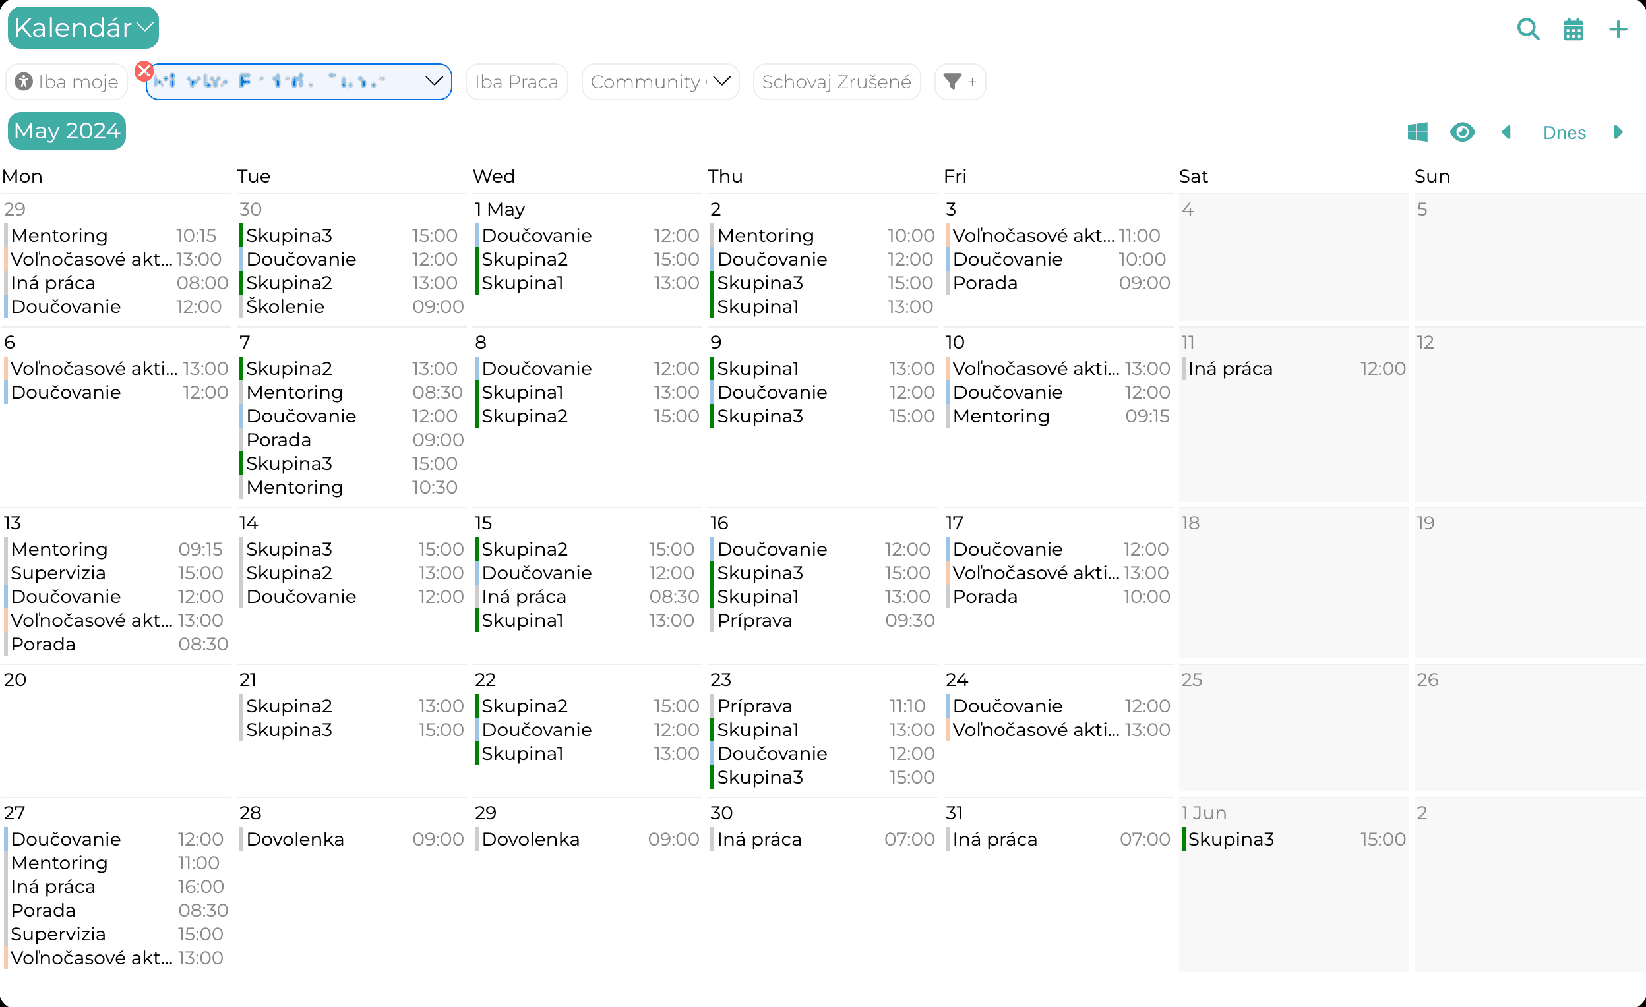The image size is (1646, 1007).
Task: Open Príprava 11:10 event on 23 May
Action: [823, 706]
